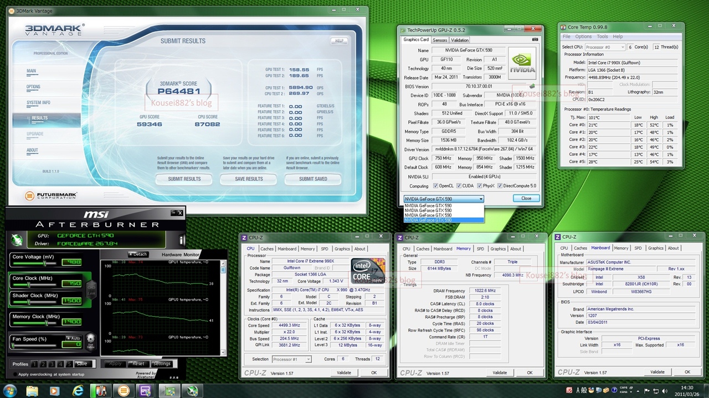The image size is (709, 398).
Task: Launch Windows Media Player from the taskbar
Action: pyautogui.click(x=54, y=391)
